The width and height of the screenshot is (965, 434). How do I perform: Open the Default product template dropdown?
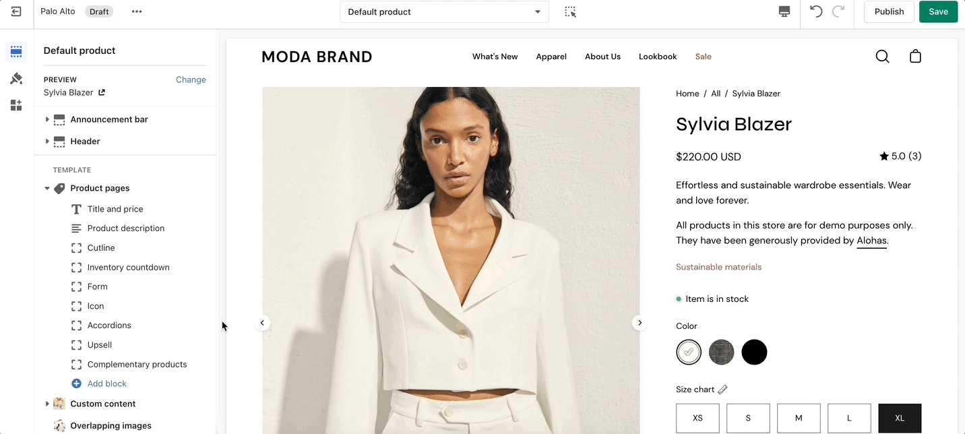pos(444,12)
